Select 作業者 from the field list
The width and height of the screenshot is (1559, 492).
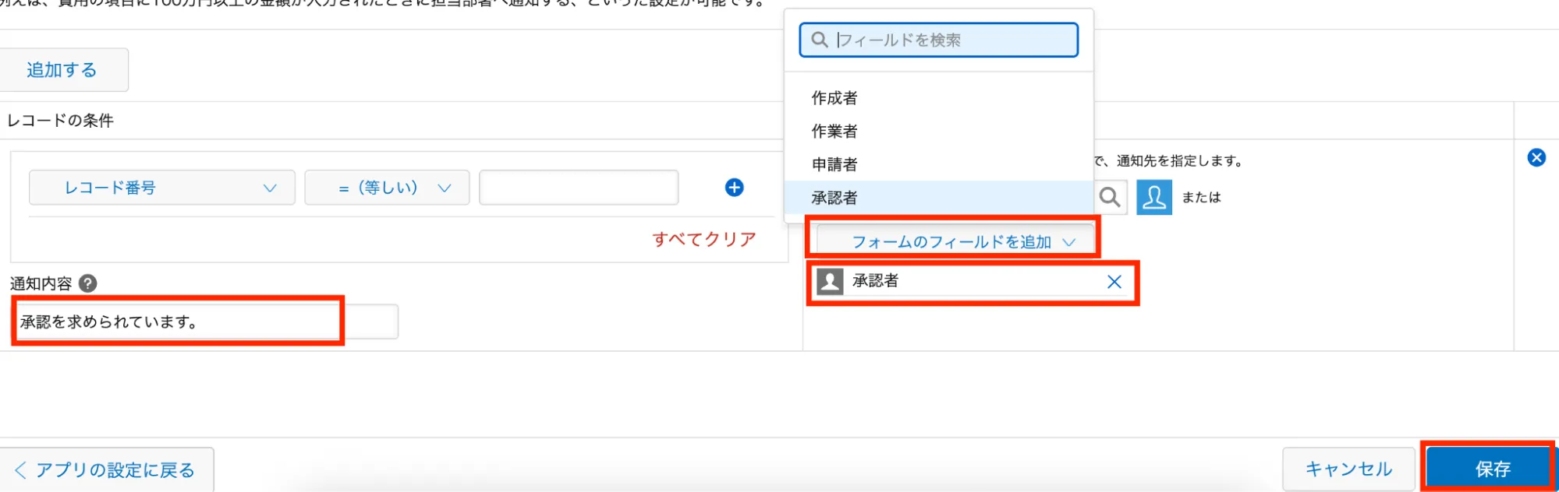(834, 132)
